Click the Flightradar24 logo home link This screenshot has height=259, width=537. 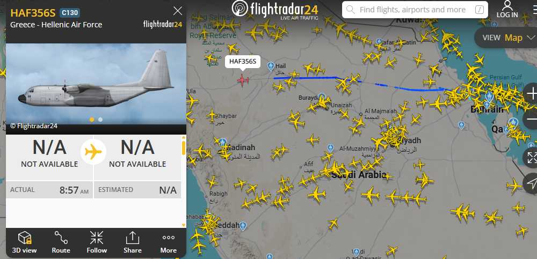(275, 10)
